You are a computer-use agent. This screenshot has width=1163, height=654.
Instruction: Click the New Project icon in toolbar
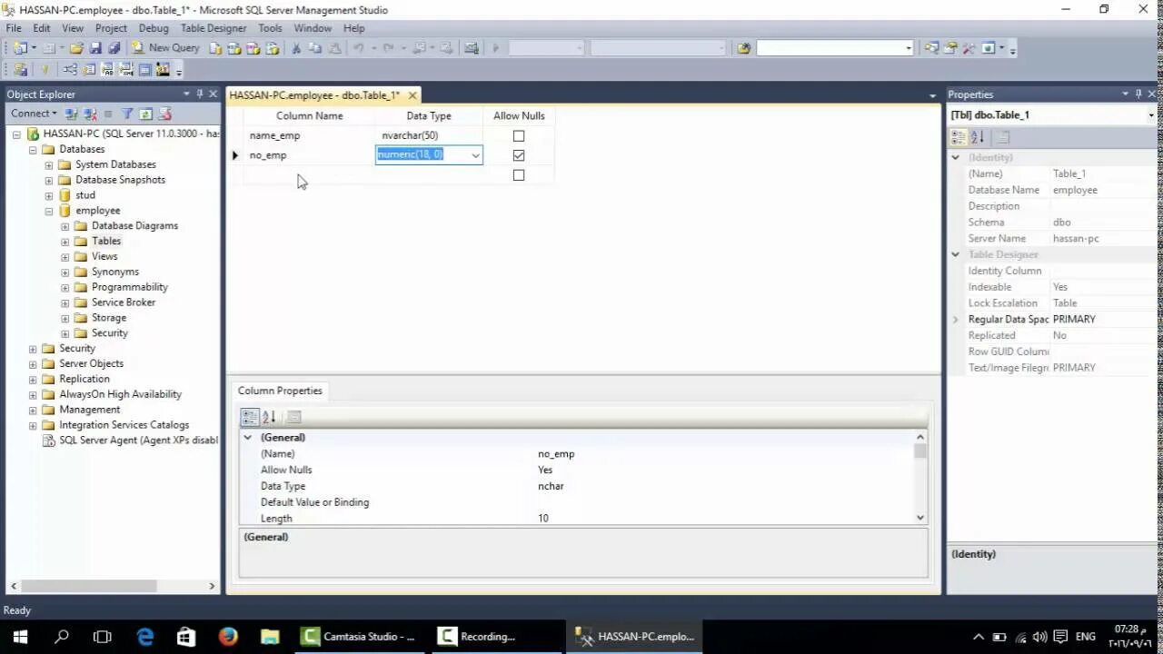pyautogui.click(x=19, y=48)
